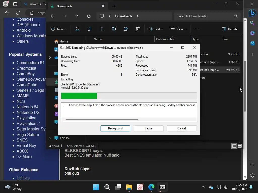The width and height of the screenshot is (258, 193).
Task: Expand breadcrumb chevron after Downloads
Action: (138, 16)
